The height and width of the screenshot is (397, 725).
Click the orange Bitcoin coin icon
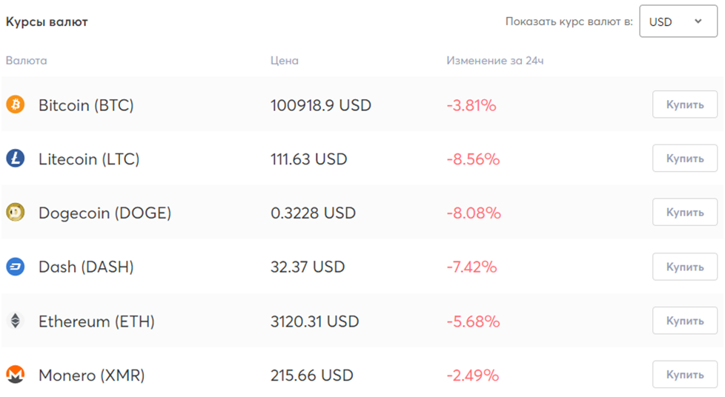(16, 104)
